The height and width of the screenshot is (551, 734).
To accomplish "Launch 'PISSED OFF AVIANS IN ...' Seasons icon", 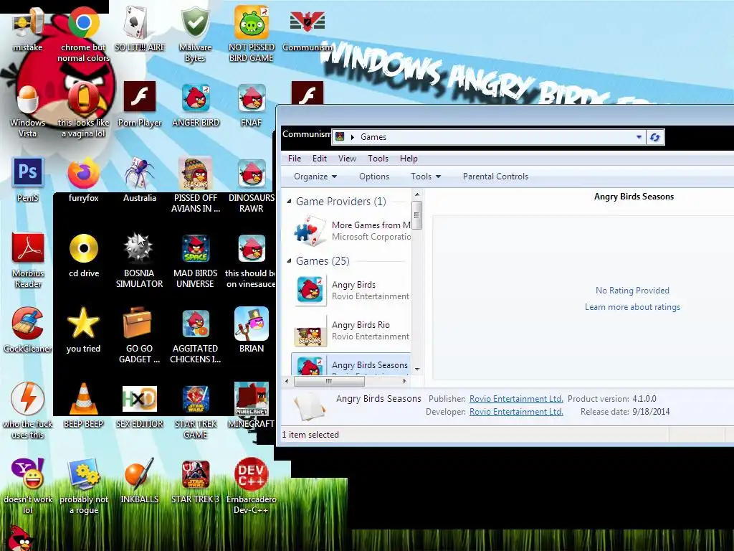I will [x=195, y=185].
